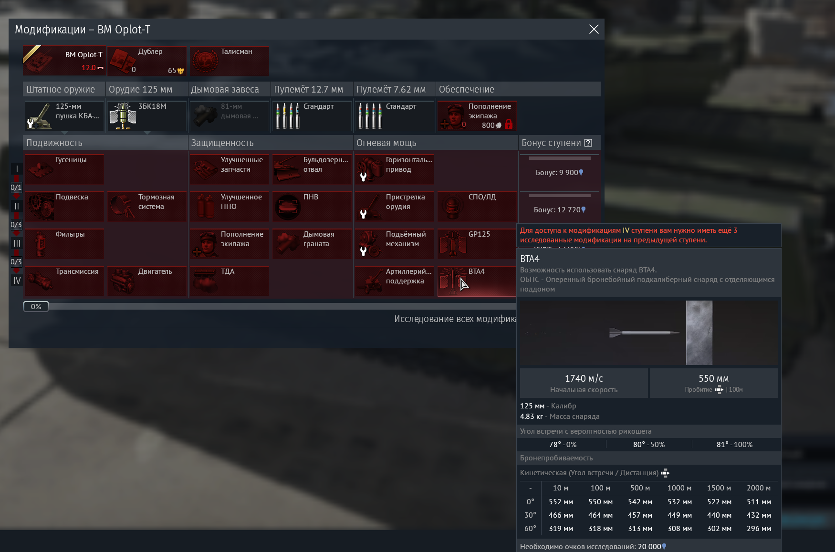Select the Артиллерийская поддержка modification

395,281
